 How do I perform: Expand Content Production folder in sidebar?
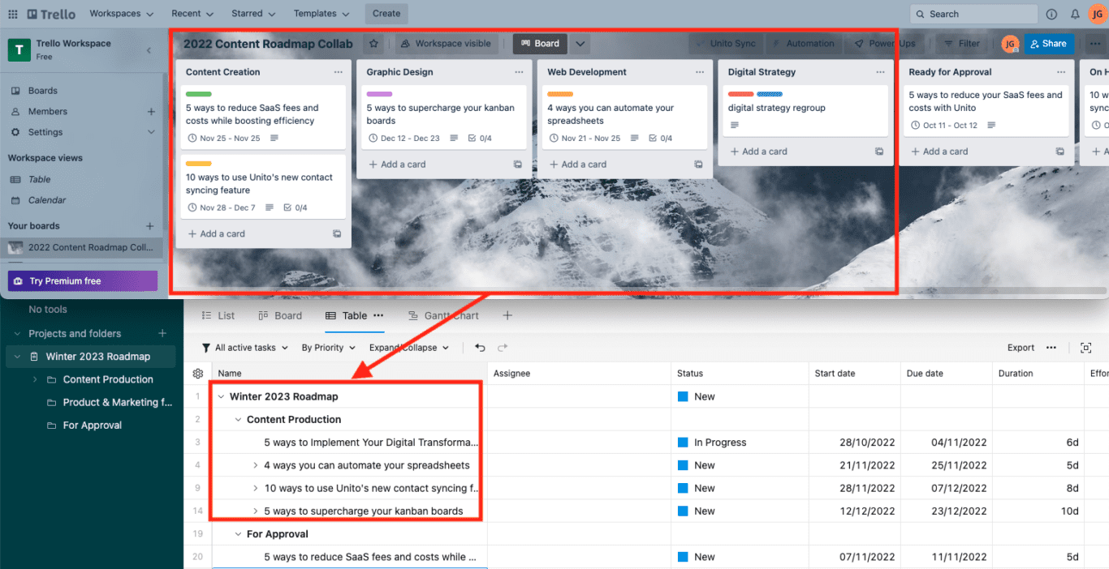pyautogui.click(x=35, y=380)
